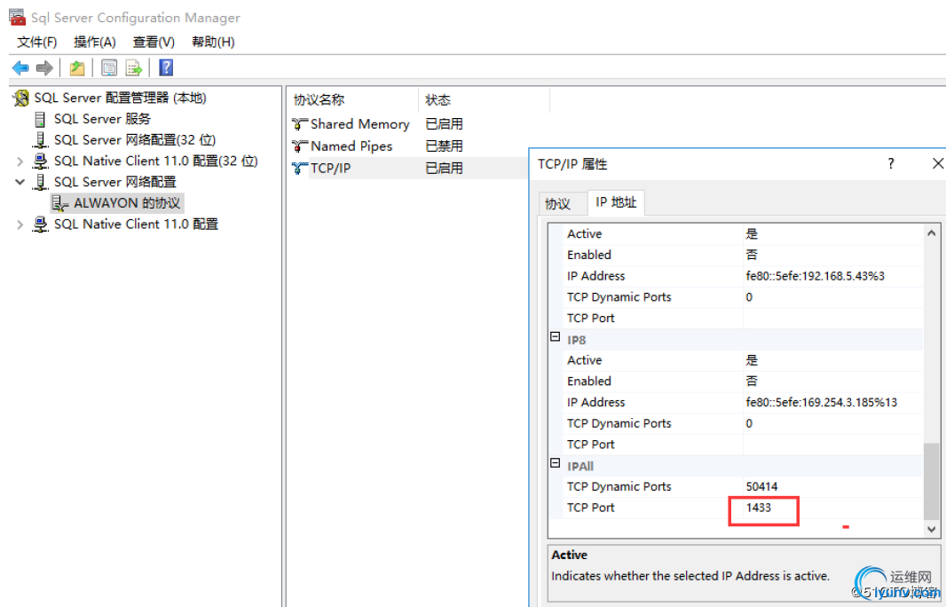Image resolution: width=946 pixels, height=607 pixels.
Task: Click IP Address fe80::5efe:192.168.5.43%3 value
Action: [815, 276]
